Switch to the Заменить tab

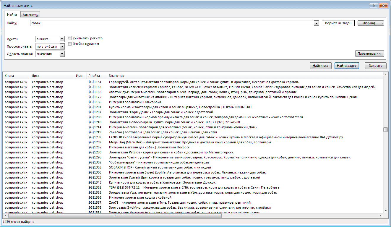(30, 15)
